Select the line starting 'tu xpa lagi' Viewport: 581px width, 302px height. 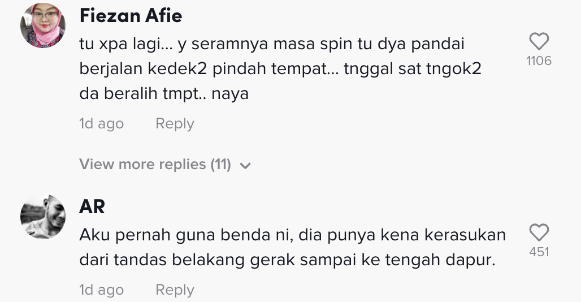pyautogui.click(x=271, y=44)
